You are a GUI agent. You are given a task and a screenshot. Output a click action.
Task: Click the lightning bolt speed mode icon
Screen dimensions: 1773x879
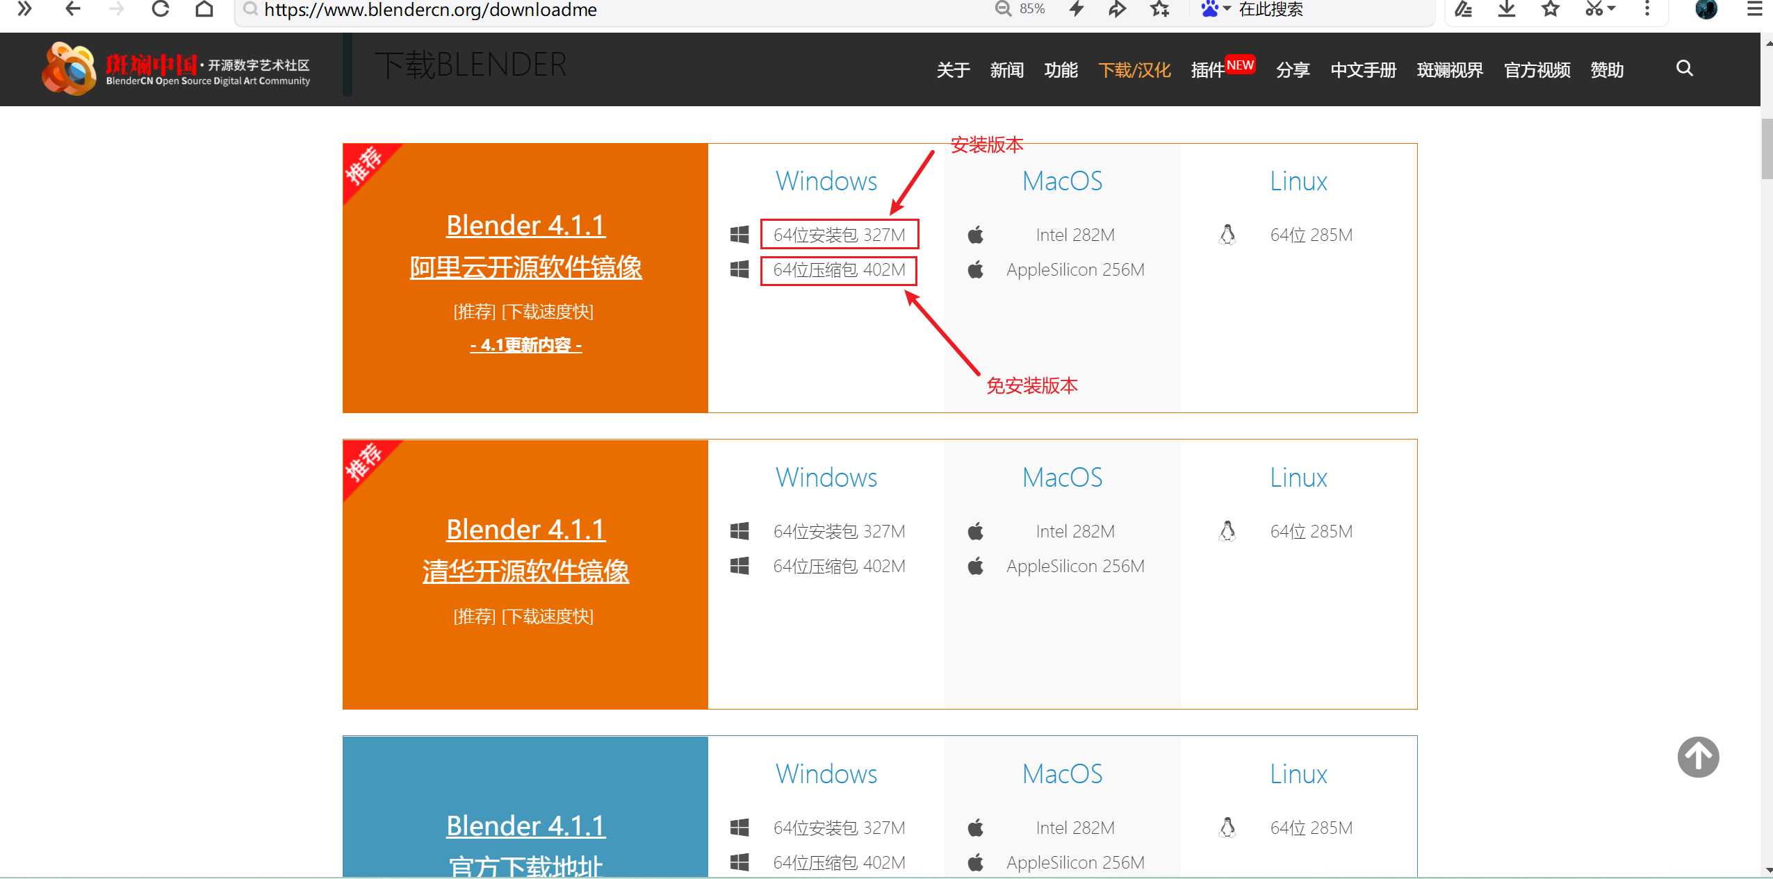tap(1077, 9)
